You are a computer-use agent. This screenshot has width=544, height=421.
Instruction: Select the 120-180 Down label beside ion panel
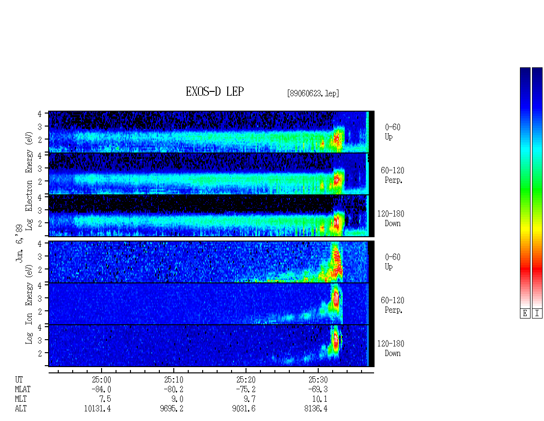391,348
